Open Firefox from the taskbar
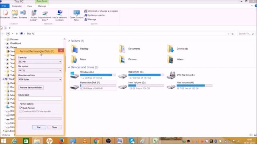The image size is (257, 144). (61, 141)
